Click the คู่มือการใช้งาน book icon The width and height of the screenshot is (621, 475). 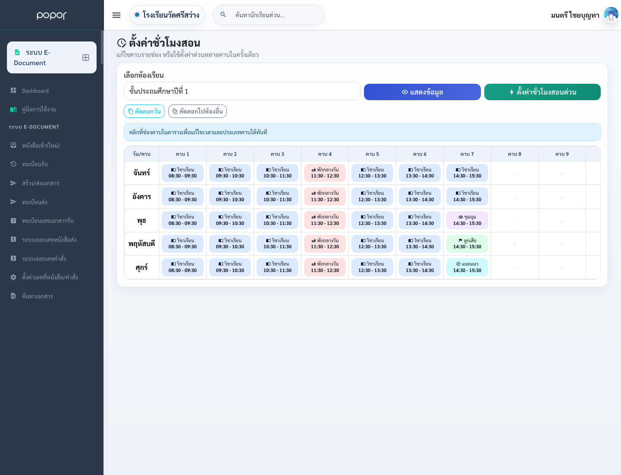click(13, 109)
